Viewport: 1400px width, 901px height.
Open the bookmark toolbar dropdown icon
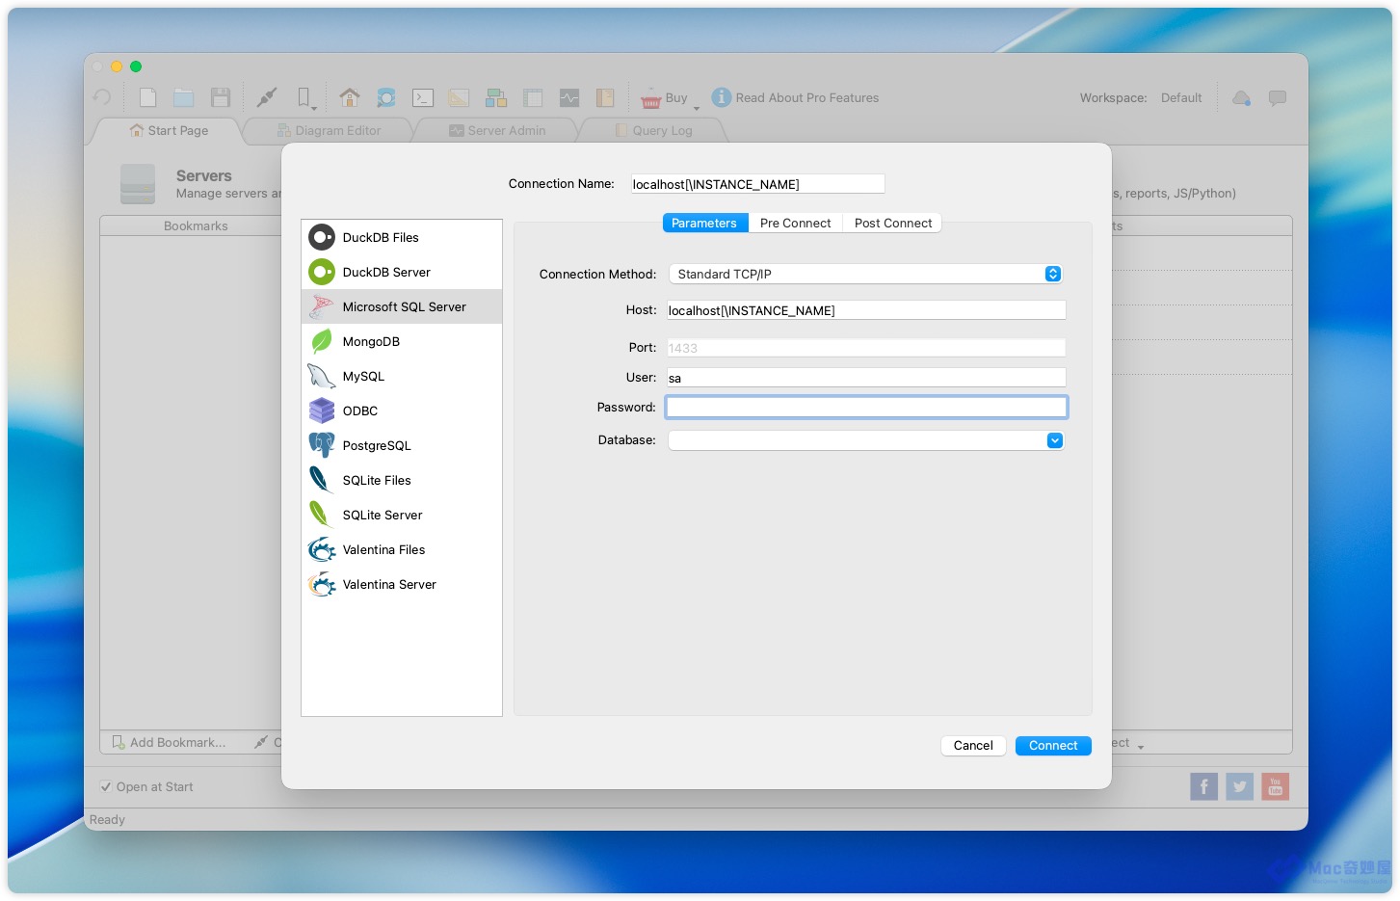[305, 98]
